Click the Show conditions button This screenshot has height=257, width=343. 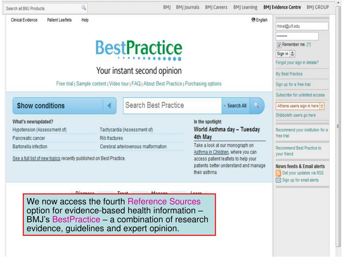tap(64, 106)
